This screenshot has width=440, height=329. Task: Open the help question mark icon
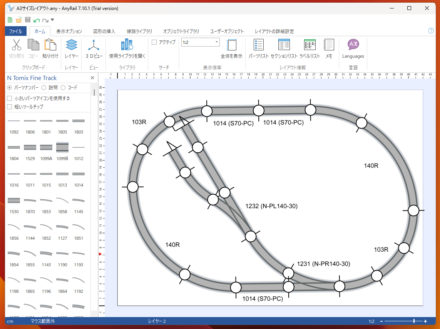tap(431, 31)
